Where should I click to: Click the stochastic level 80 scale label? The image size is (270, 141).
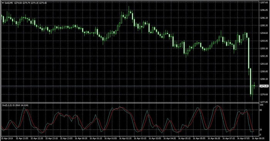(x=261, y=110)
